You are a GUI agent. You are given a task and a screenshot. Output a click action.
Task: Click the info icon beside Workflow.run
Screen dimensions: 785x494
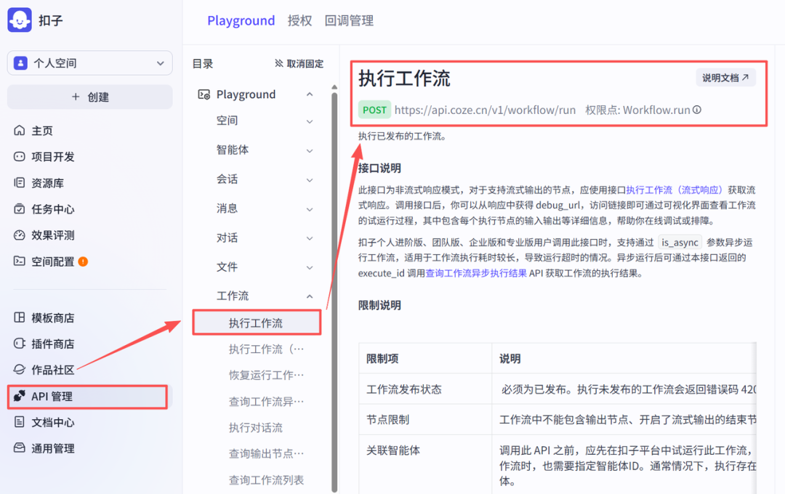pos(697,110)
